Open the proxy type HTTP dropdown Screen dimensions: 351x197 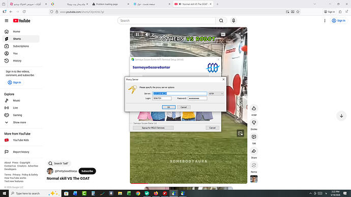[216, 93]
